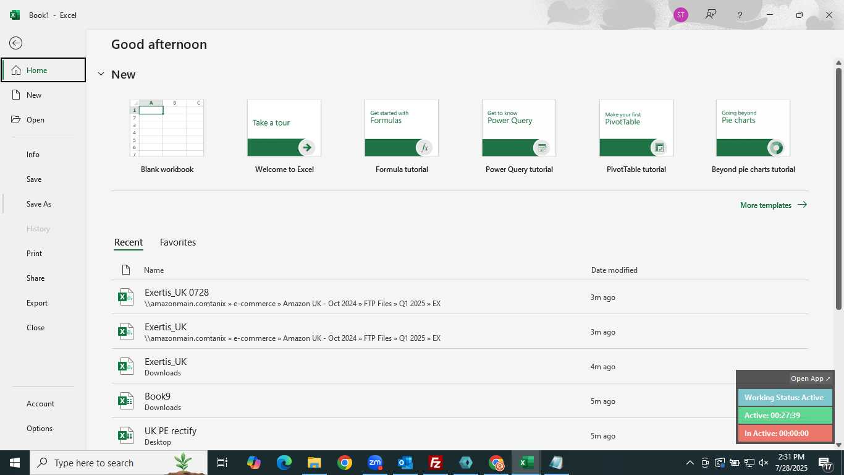This screenshot has height=475, width=844.
Task: Open the Welcome to Excel tour template
Action: click(x=284, y=137)
